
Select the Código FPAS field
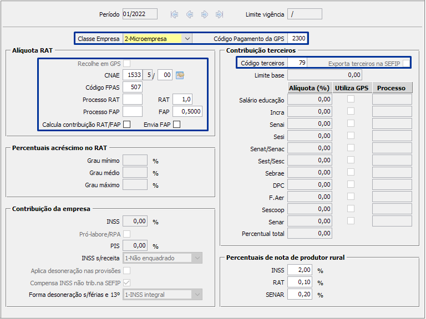point(132,88)
